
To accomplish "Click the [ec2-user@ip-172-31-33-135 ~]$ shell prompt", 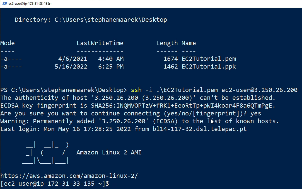I will [55, 184].
